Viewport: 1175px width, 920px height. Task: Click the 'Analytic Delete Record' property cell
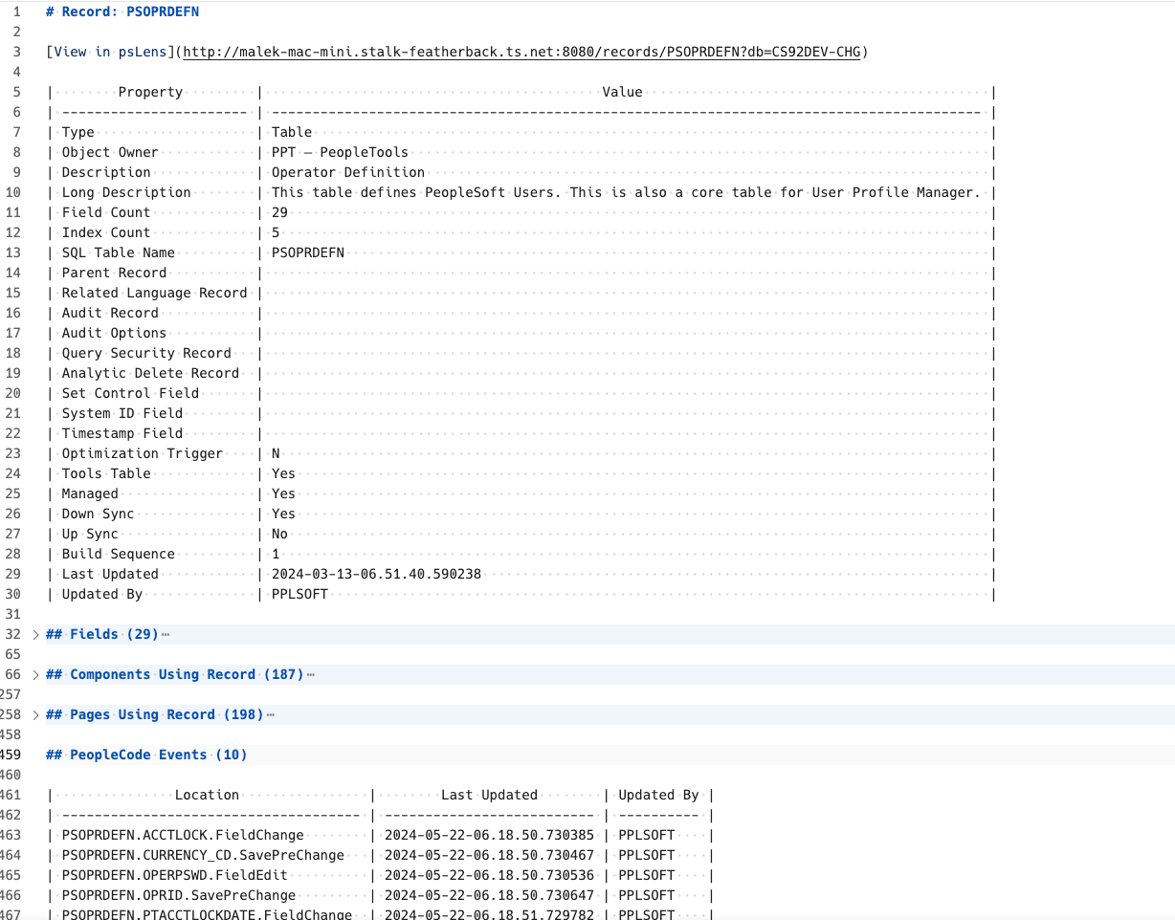click(150, 373)
